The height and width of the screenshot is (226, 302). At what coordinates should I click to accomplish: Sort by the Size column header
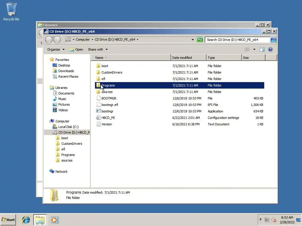253,58
